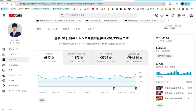Open the Claude (MCP) bookmark
Viewport: 196px width, 110px height.
pos(24,9)
